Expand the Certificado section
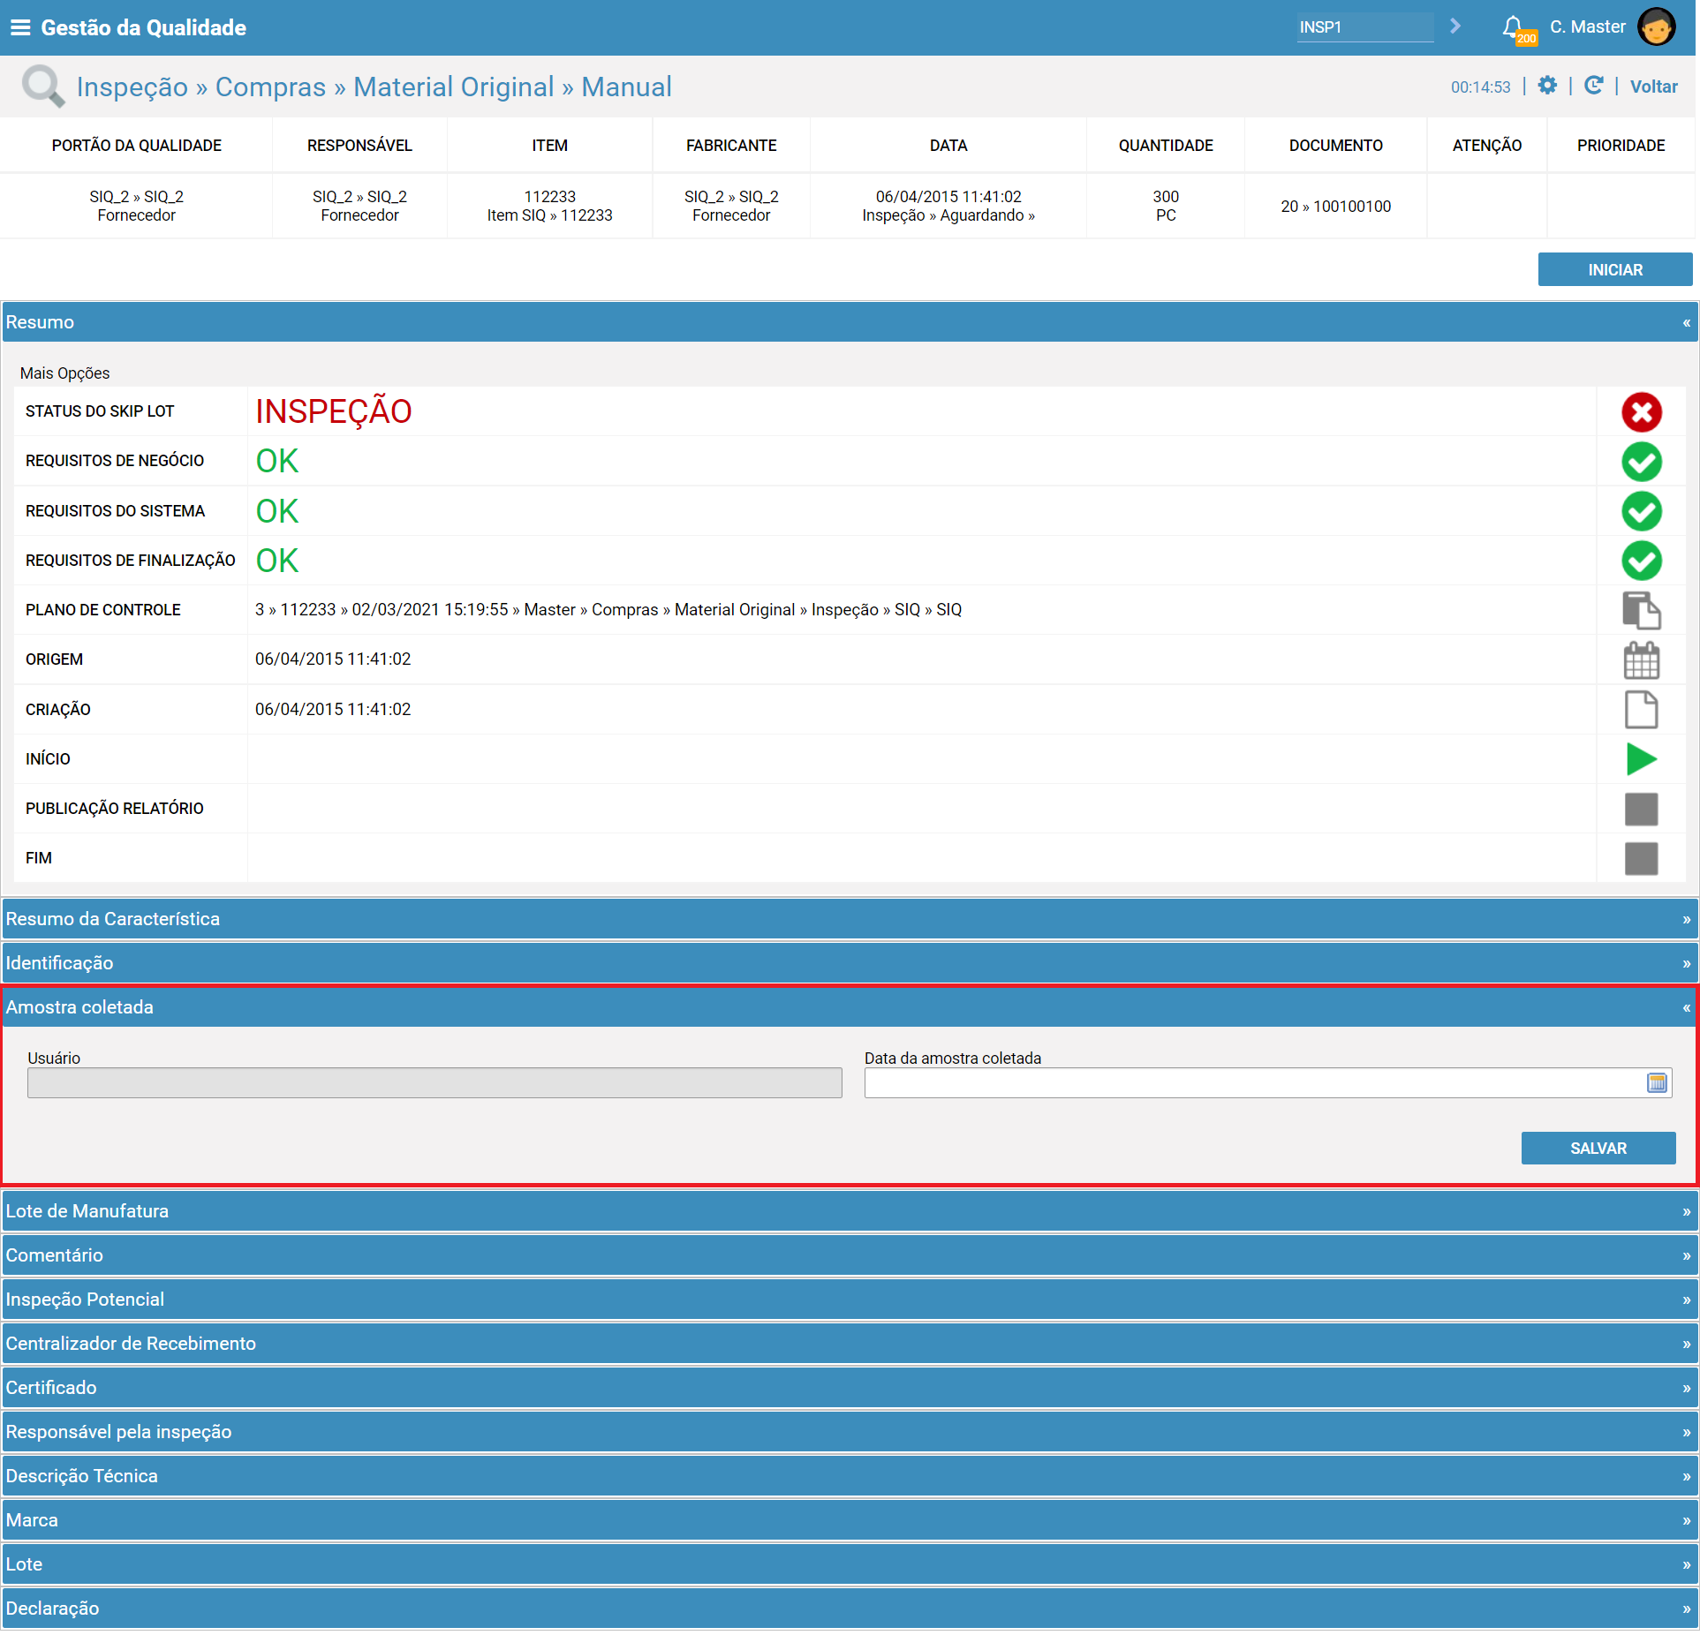 [850, 1388]
